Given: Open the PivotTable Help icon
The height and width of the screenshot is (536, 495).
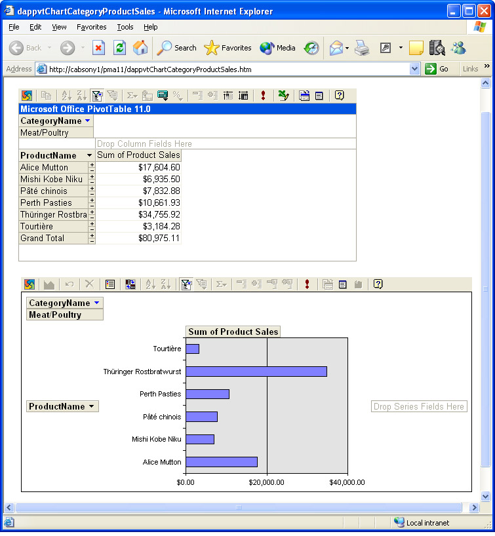Looking at the screenshot, I should point(339,96).
